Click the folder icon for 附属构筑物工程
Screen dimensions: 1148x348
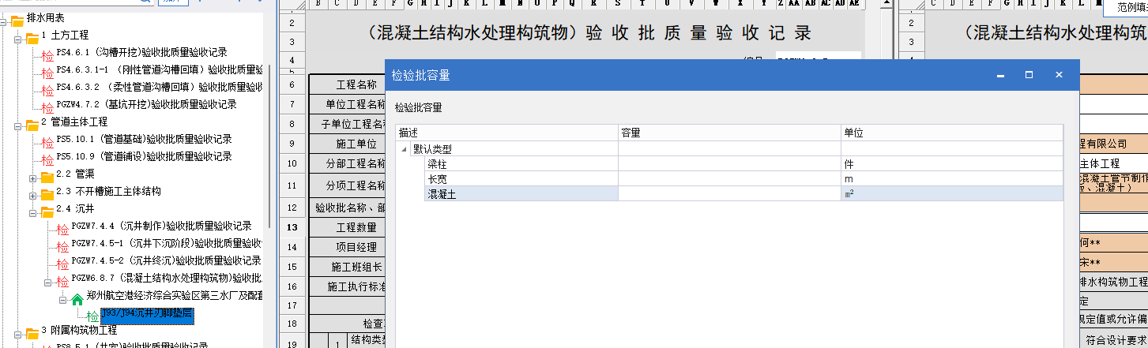tap(32, 331)
